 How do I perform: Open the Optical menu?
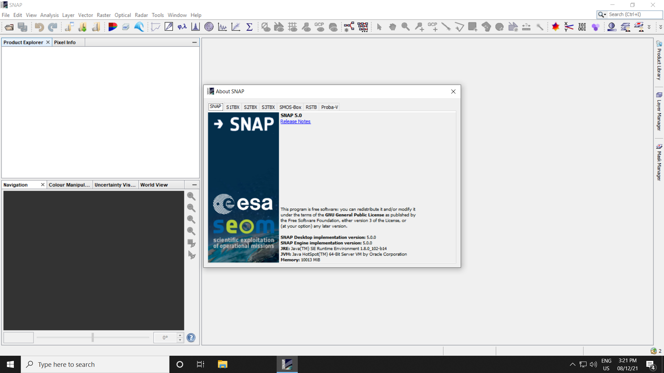[x=122, y=15]
